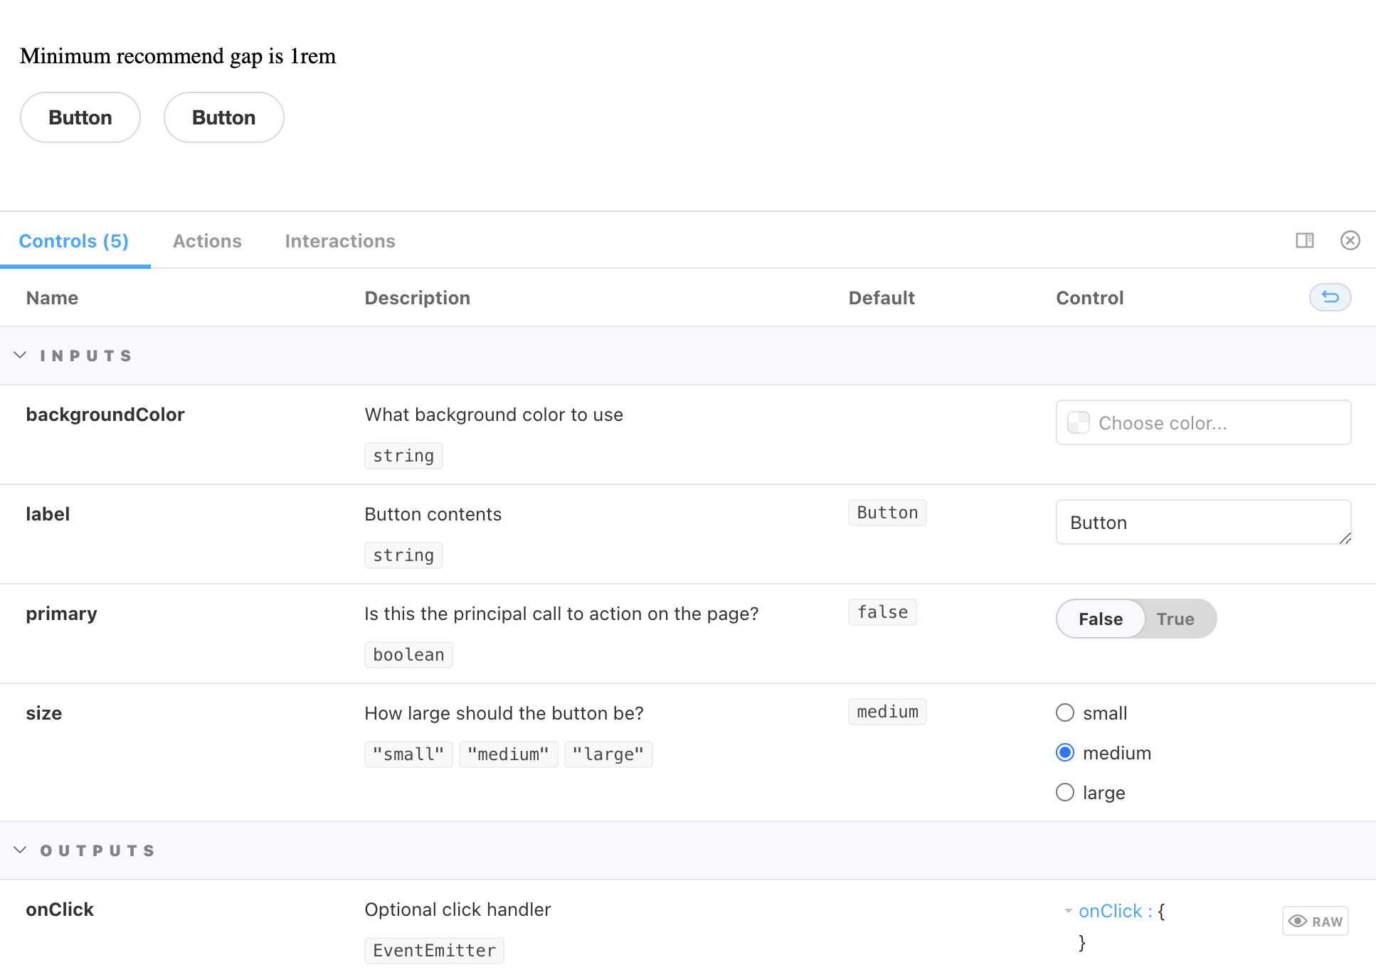Select the medium size radio button
The width and height of the screenshot is (1376, 977).
pos(1064,752)
